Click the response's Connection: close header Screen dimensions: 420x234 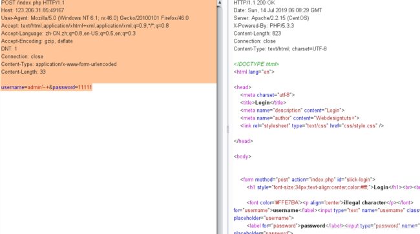point(255,41)
